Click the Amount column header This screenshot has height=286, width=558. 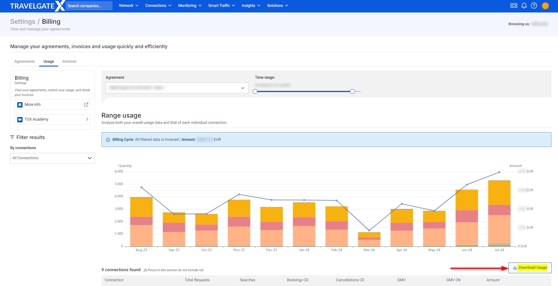493,280
